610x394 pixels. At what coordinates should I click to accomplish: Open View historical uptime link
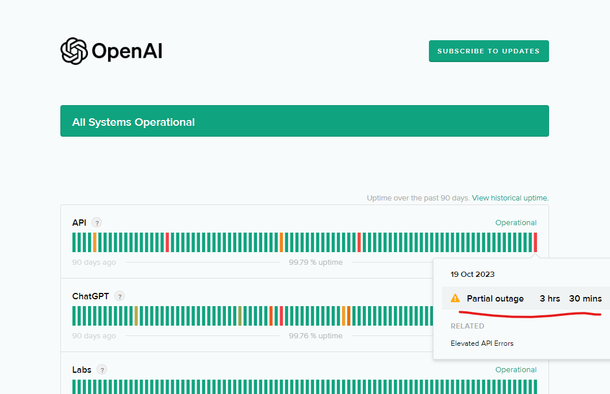(510, 198)
